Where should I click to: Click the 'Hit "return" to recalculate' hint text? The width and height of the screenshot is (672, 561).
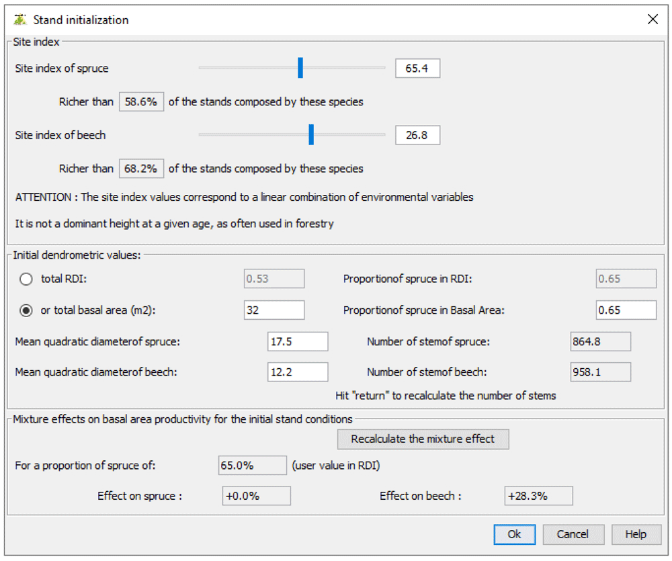pos(446,396)
